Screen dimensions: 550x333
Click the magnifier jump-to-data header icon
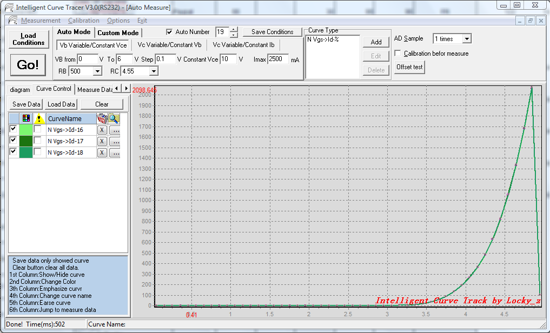(114, 118)
